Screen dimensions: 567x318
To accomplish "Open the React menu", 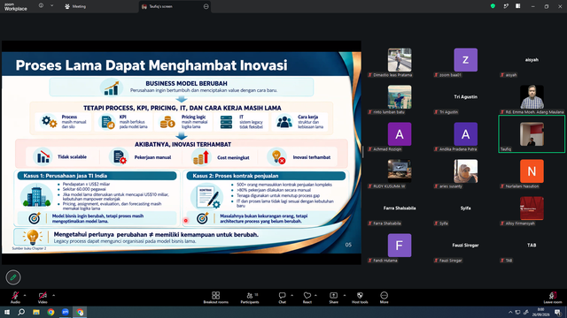I will tap(307, 298).
